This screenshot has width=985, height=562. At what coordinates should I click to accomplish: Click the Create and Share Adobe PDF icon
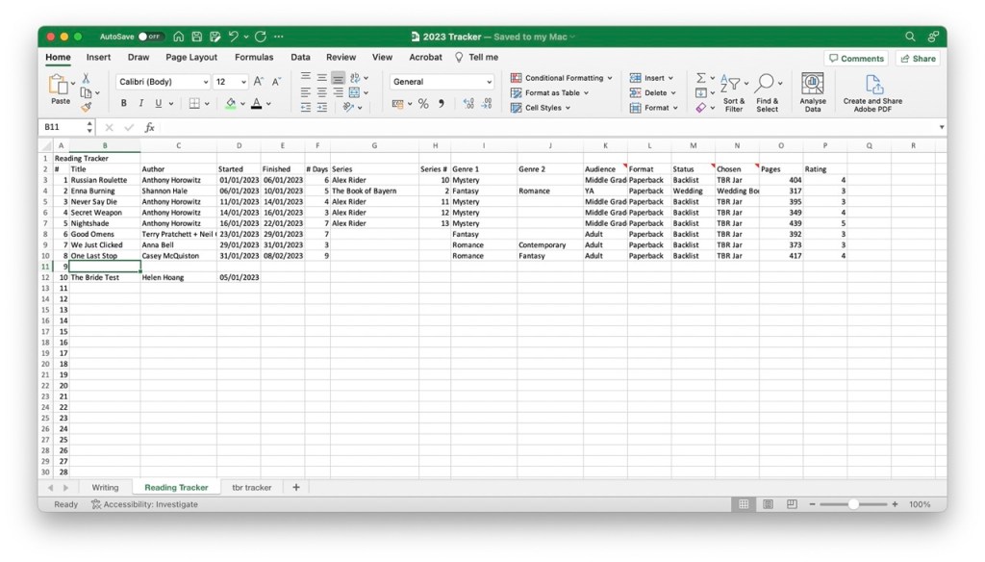point(872,91)
